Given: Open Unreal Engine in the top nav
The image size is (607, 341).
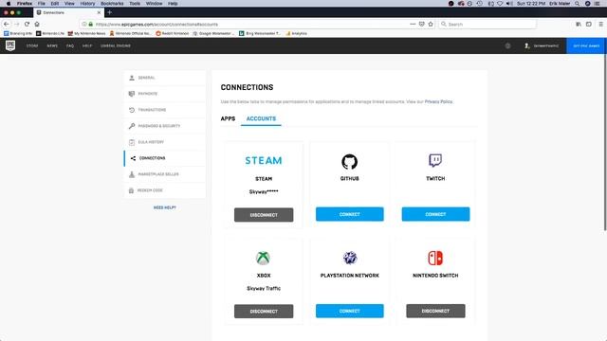Looking at the screenshot, I should coord(116,45).
